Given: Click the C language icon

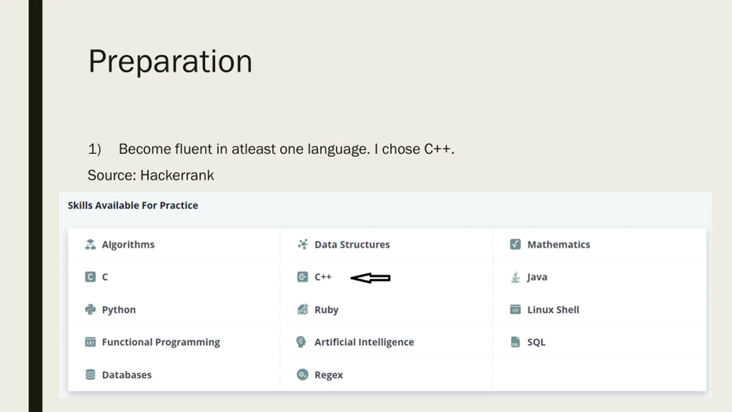Looking at the screenshot, I should click(x=90, y=277).
